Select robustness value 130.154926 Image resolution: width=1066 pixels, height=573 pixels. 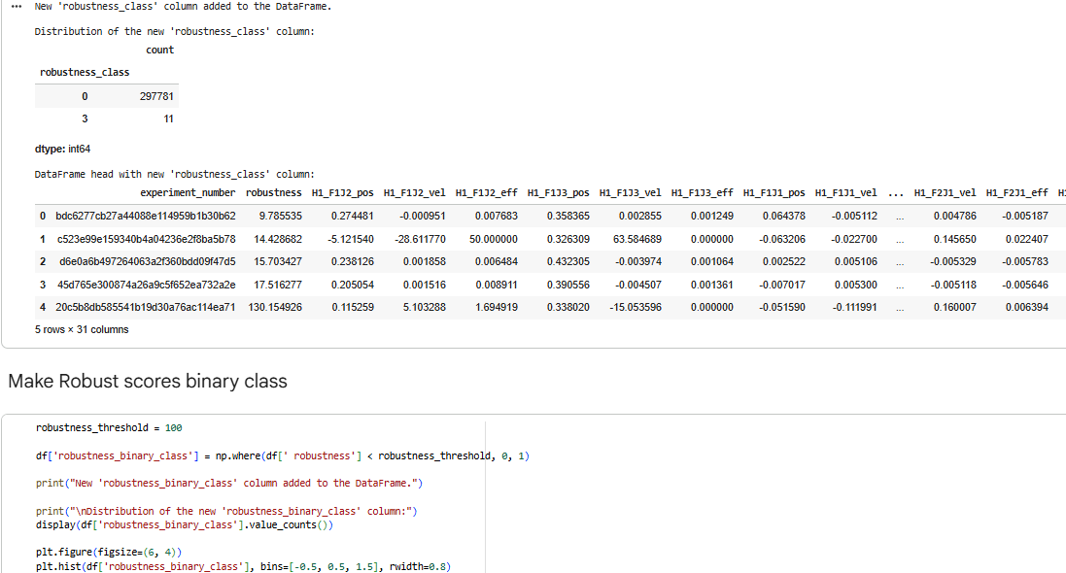click(x=274, y=307)
